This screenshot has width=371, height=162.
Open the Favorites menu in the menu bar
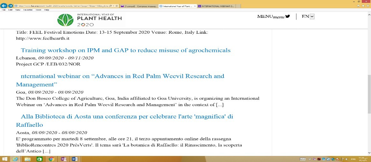pos(28,10)
